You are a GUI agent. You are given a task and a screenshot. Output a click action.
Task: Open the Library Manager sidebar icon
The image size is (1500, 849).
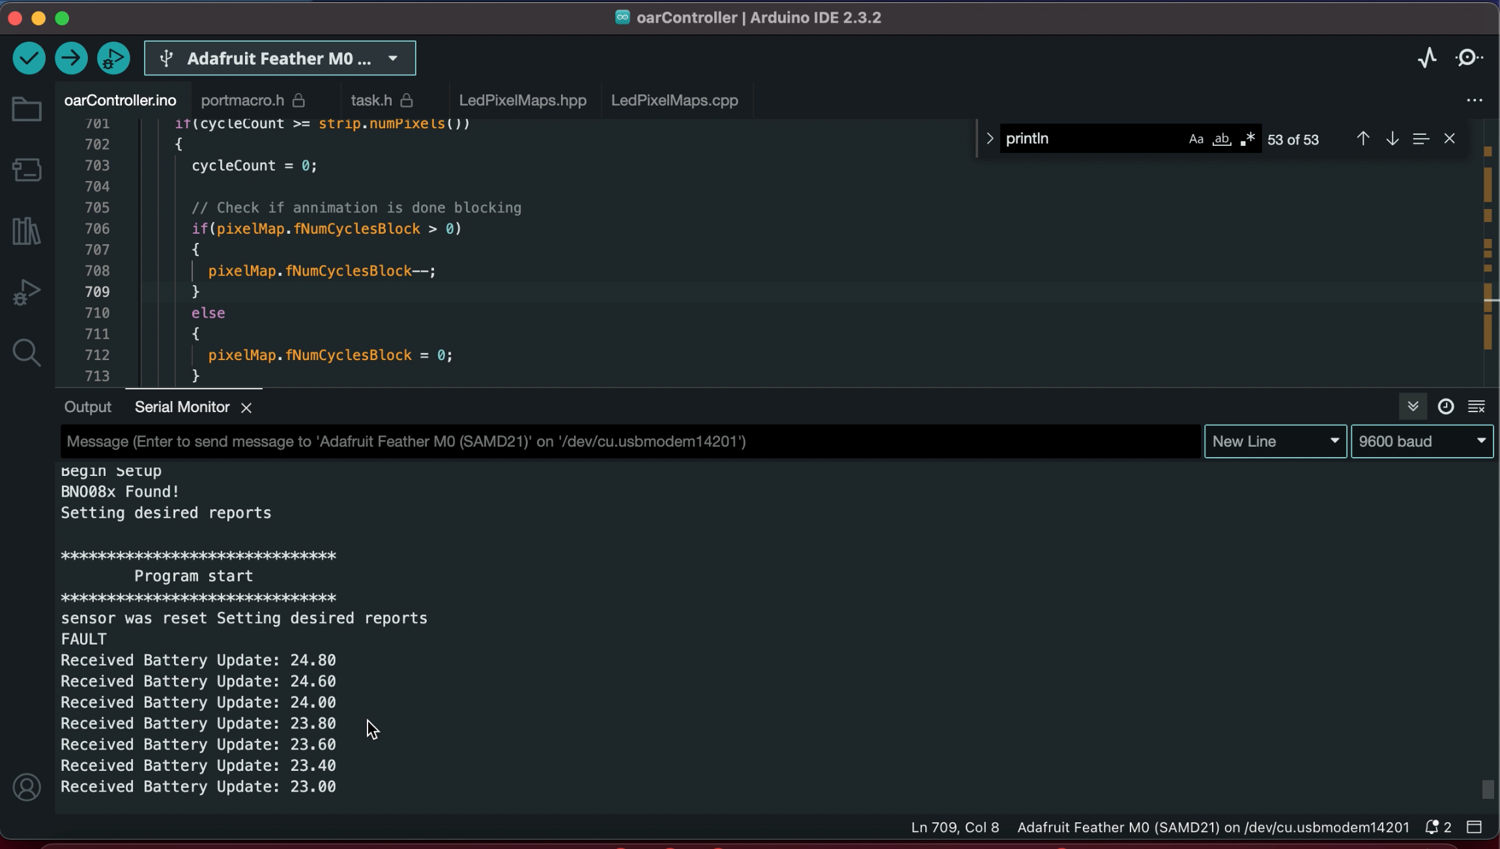27,230
